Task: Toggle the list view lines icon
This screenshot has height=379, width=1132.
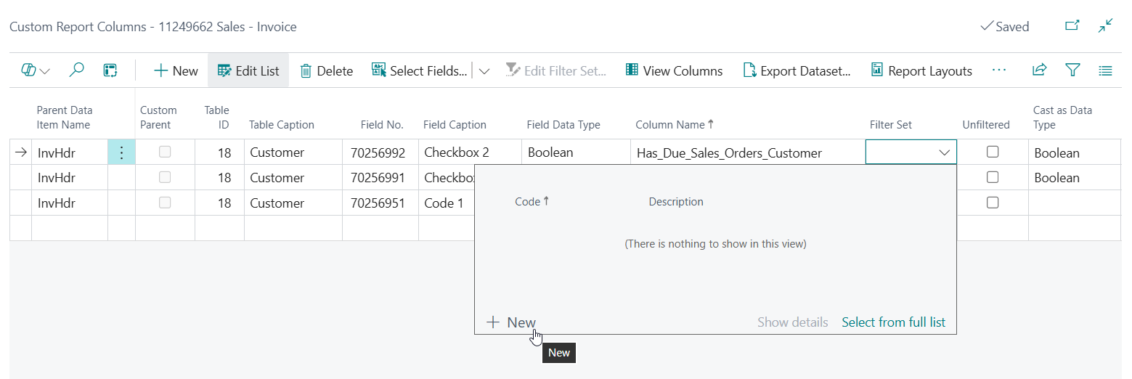Action: tap(1105, 70)
